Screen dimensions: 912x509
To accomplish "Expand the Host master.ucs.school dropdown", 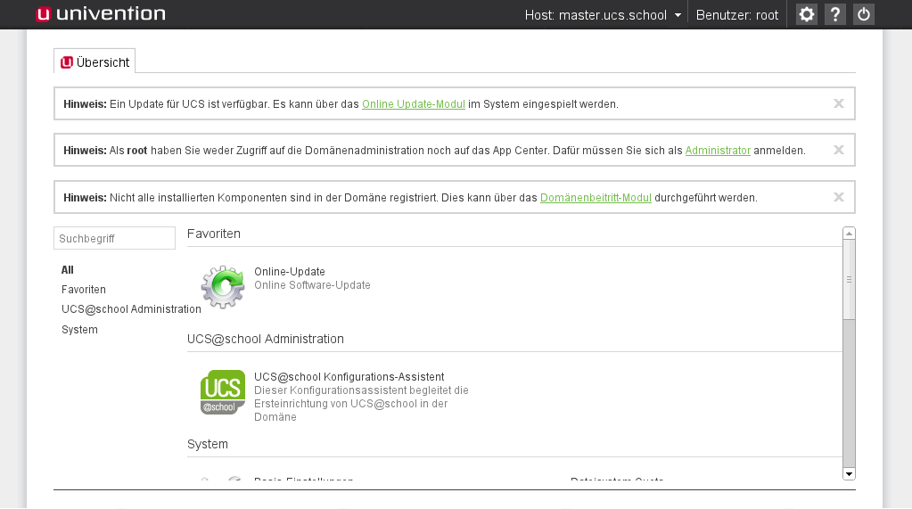I will 604,15.
